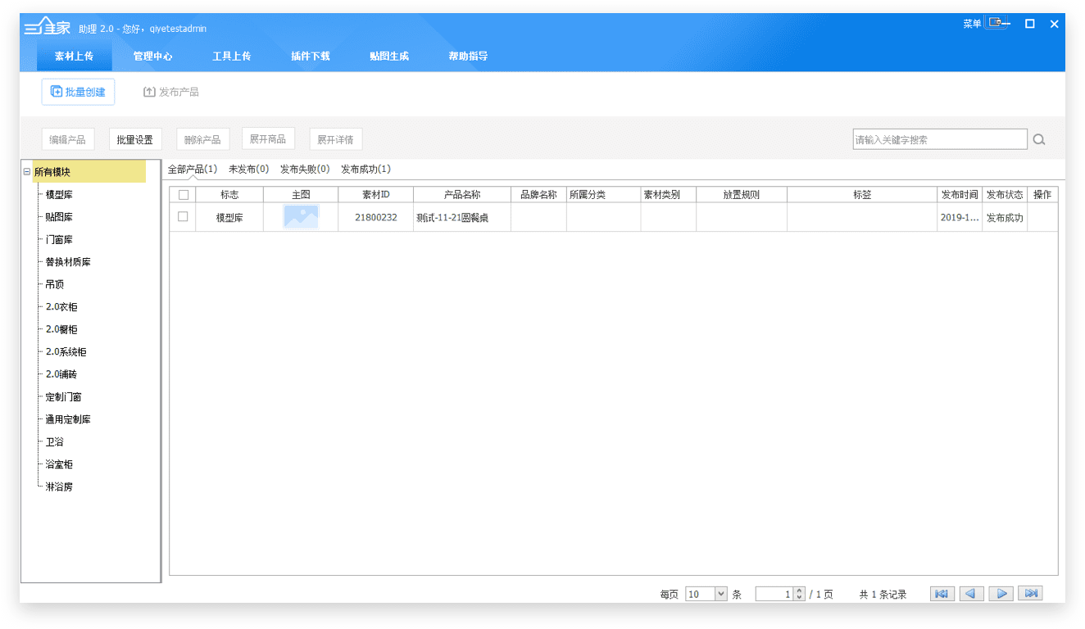Open the per-page count dropdown

pyautogui.click(x=721, y=594)
